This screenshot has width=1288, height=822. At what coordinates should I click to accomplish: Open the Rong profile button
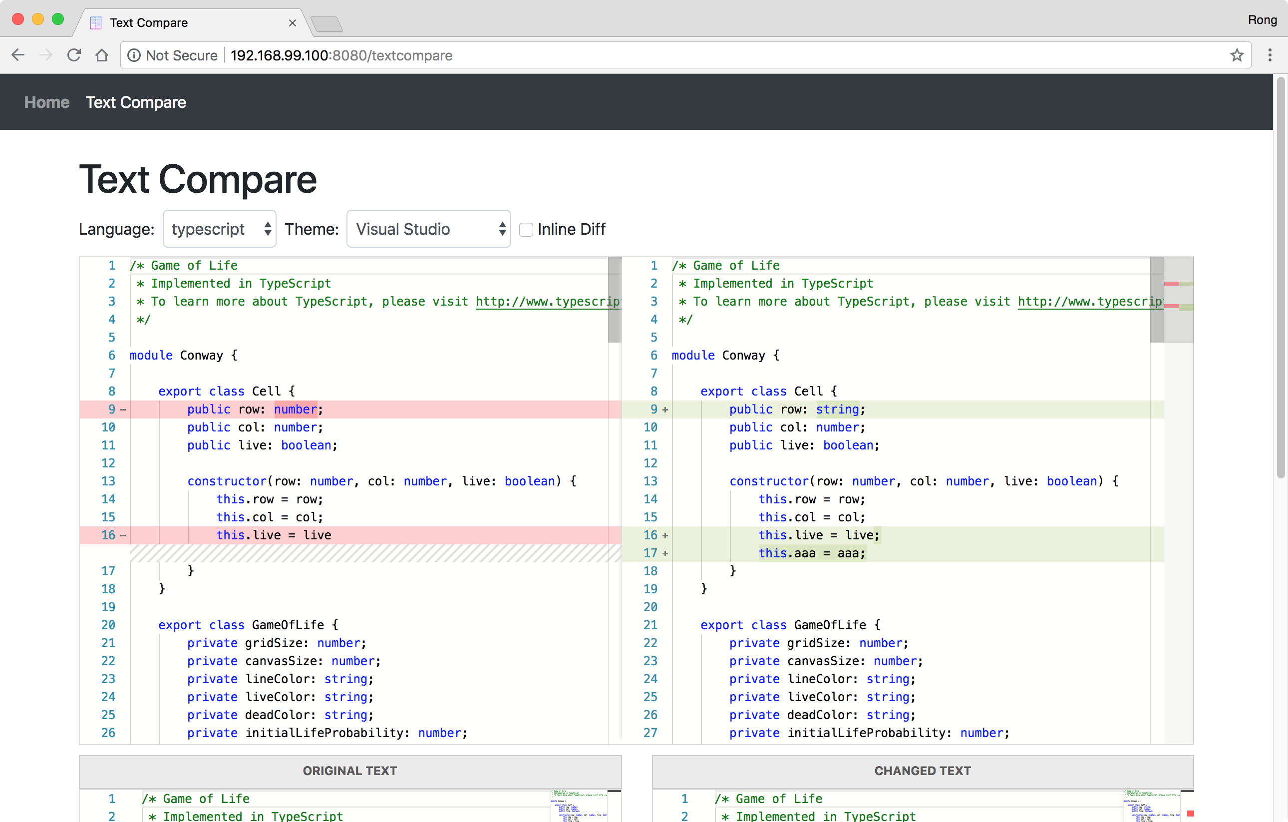click(1263, 20)
